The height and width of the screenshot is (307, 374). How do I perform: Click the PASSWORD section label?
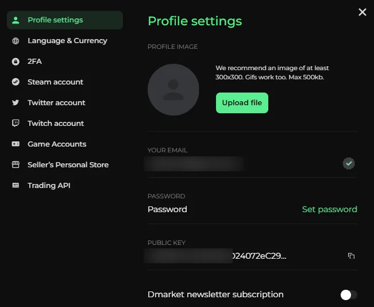click(166, 196)
